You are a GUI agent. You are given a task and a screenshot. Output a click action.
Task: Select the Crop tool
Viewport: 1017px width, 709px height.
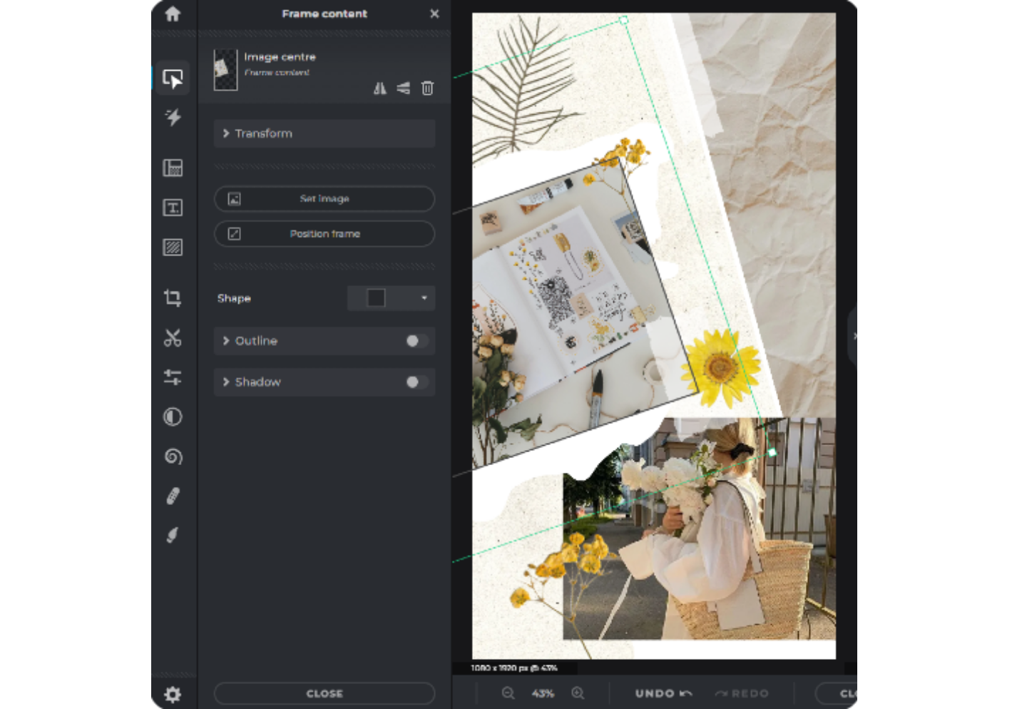click(173, 298)
